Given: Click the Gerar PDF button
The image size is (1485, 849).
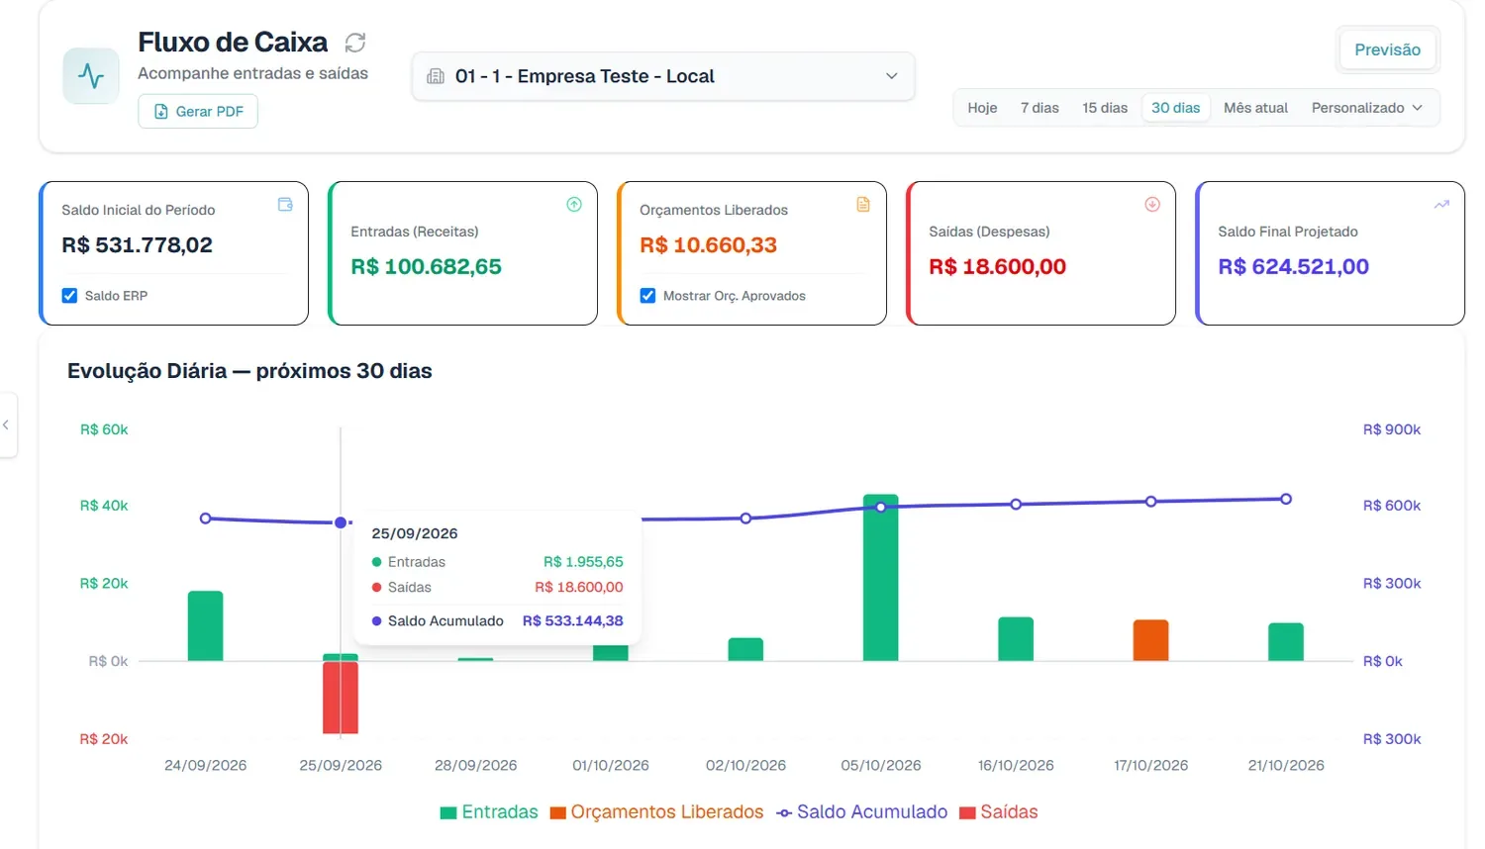Looking at the screenshot, I should tap(198, 111).
